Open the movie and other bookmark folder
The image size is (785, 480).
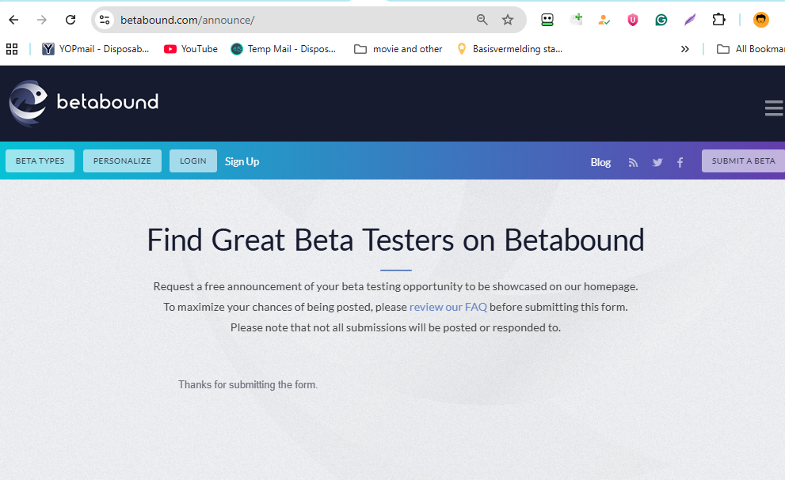[x=398, y=49]
